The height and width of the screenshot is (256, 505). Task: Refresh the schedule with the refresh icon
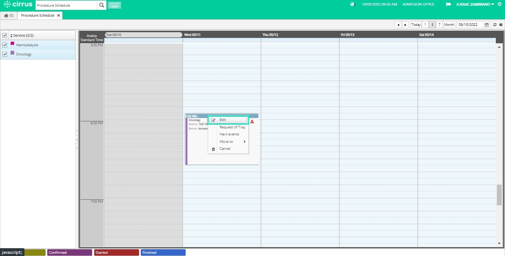pyautogui.click(x=495, y=25)
